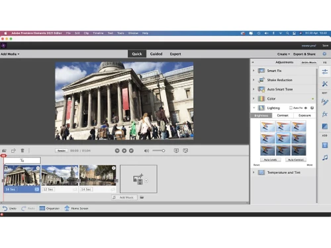Click the Auto Levels button
The height and width of the screenshot is (248, 331).
click(x=271, y=159)
